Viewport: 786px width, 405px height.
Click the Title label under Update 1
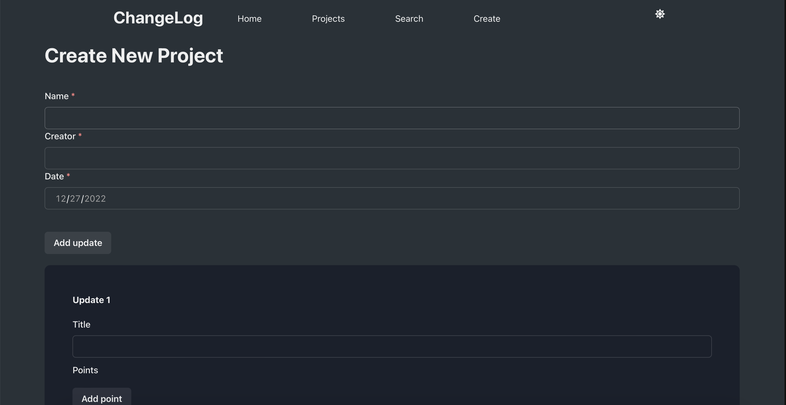point(81,324)
